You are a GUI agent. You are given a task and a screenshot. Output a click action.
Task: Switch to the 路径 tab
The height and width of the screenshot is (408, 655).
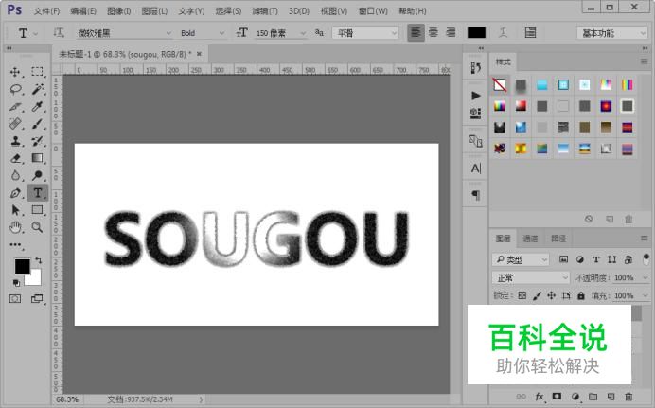pyautogui.click(x=558, y=239)
